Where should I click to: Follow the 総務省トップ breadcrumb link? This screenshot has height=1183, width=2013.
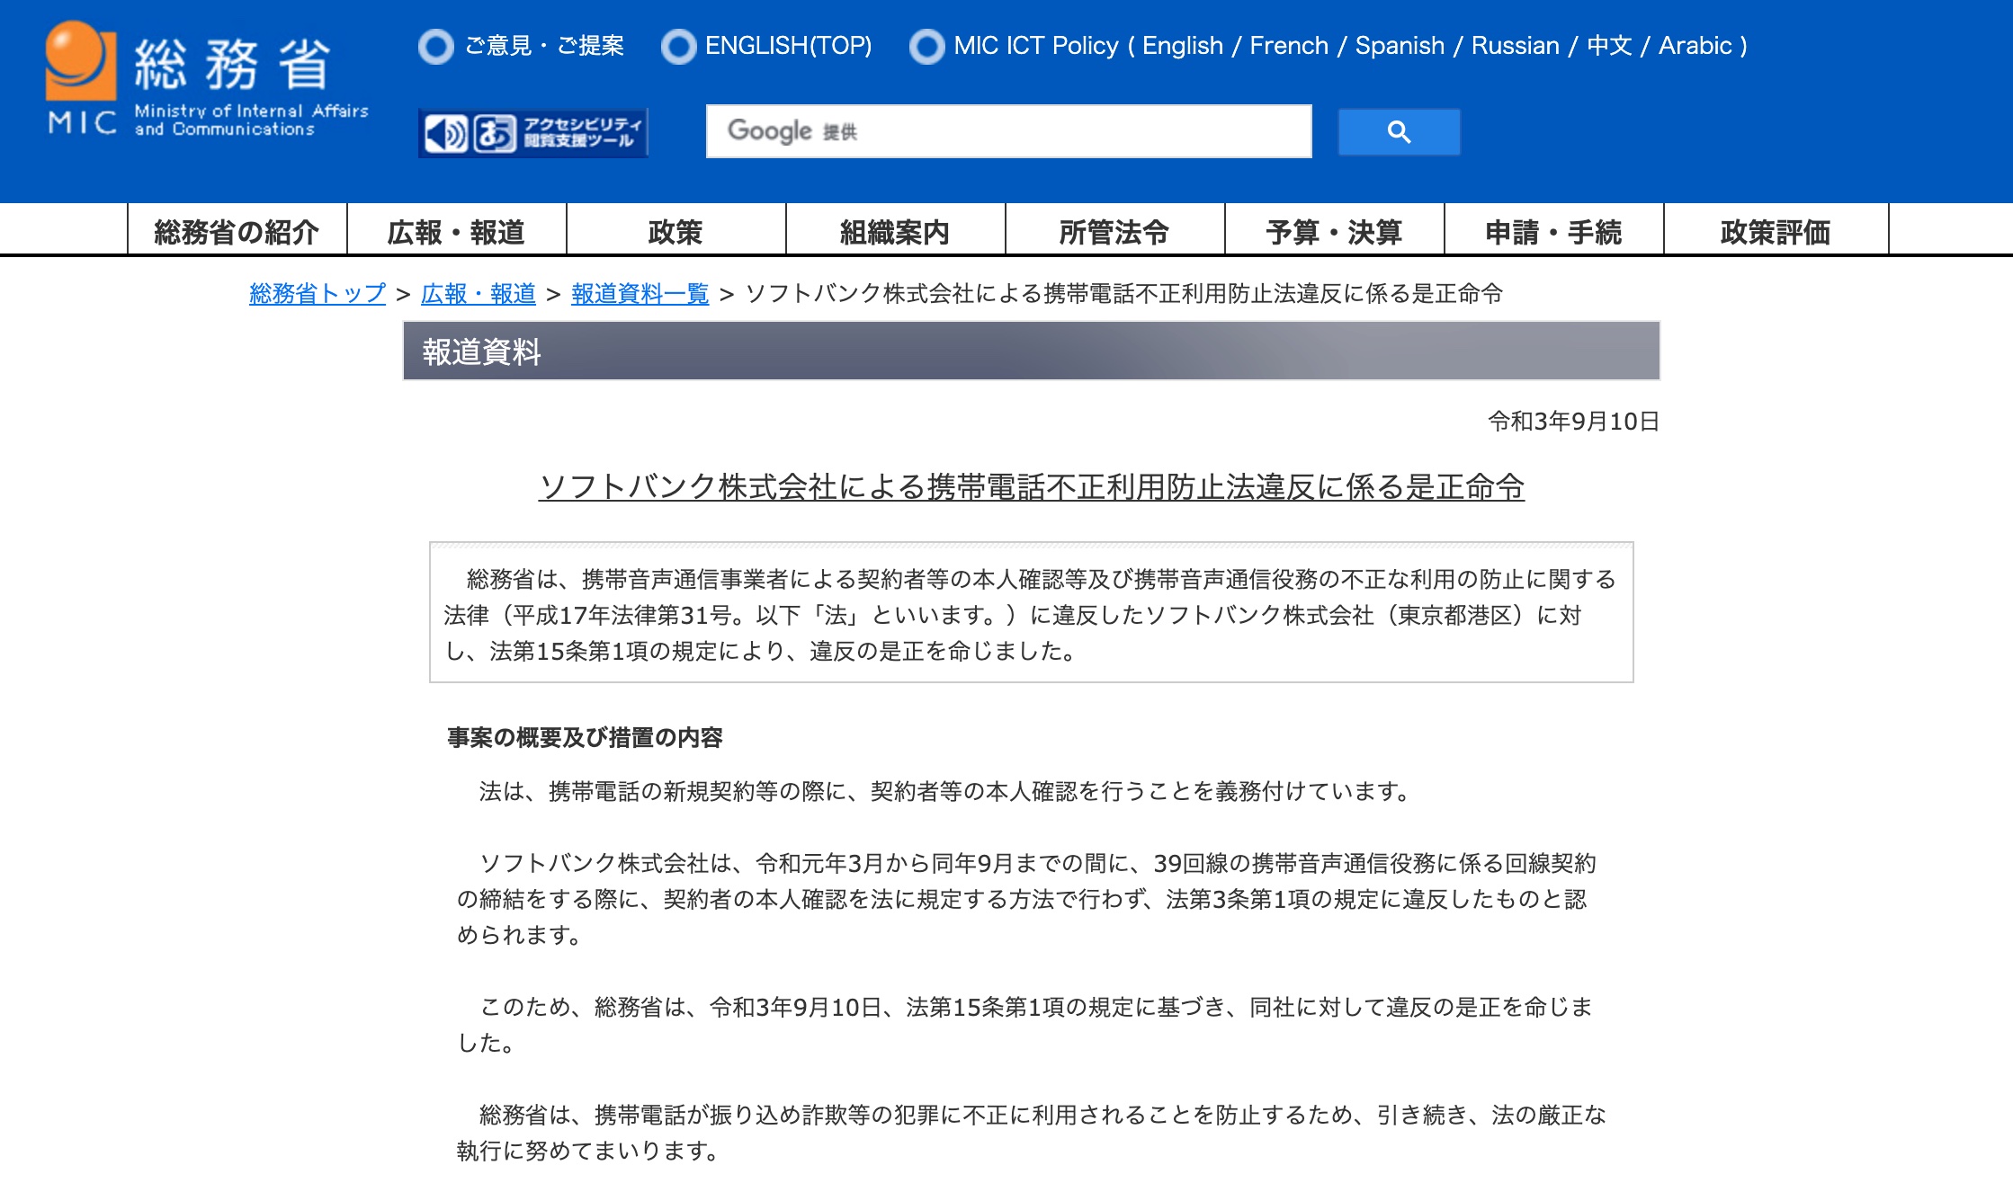coord(317,294)
